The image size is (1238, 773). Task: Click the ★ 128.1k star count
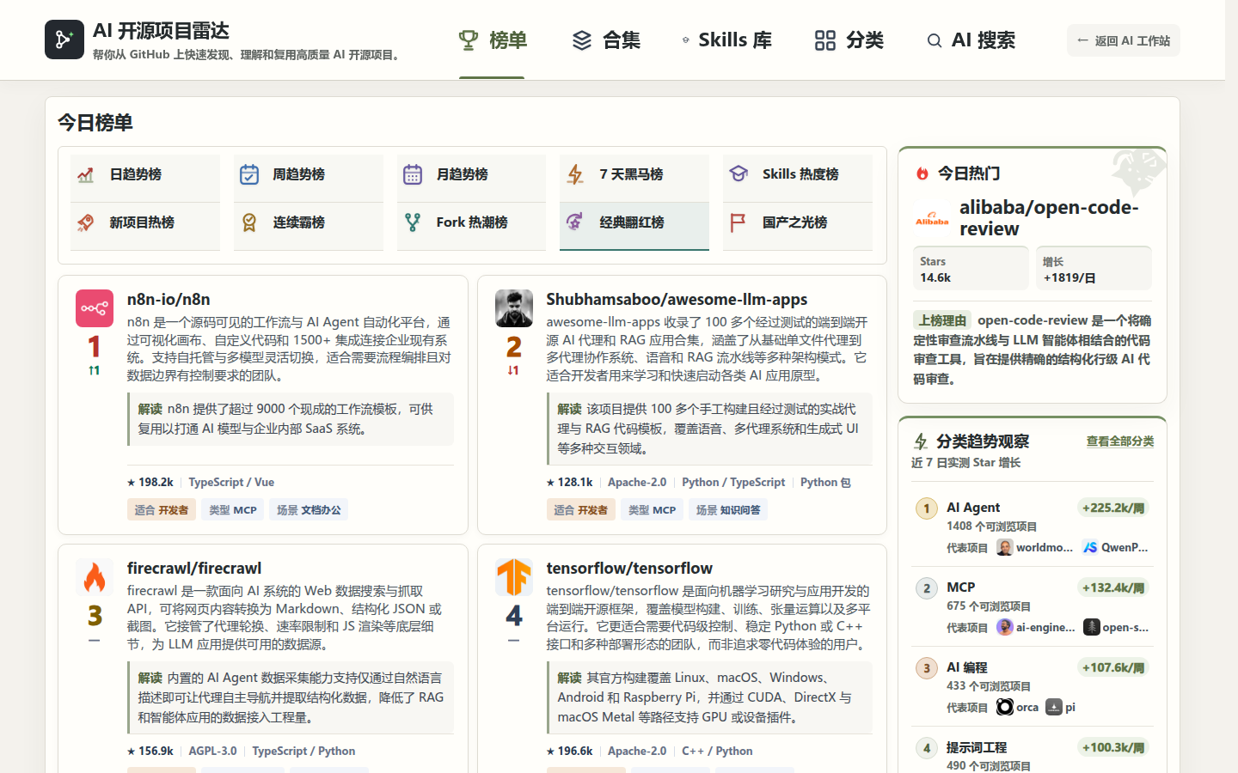click(570, 482)
